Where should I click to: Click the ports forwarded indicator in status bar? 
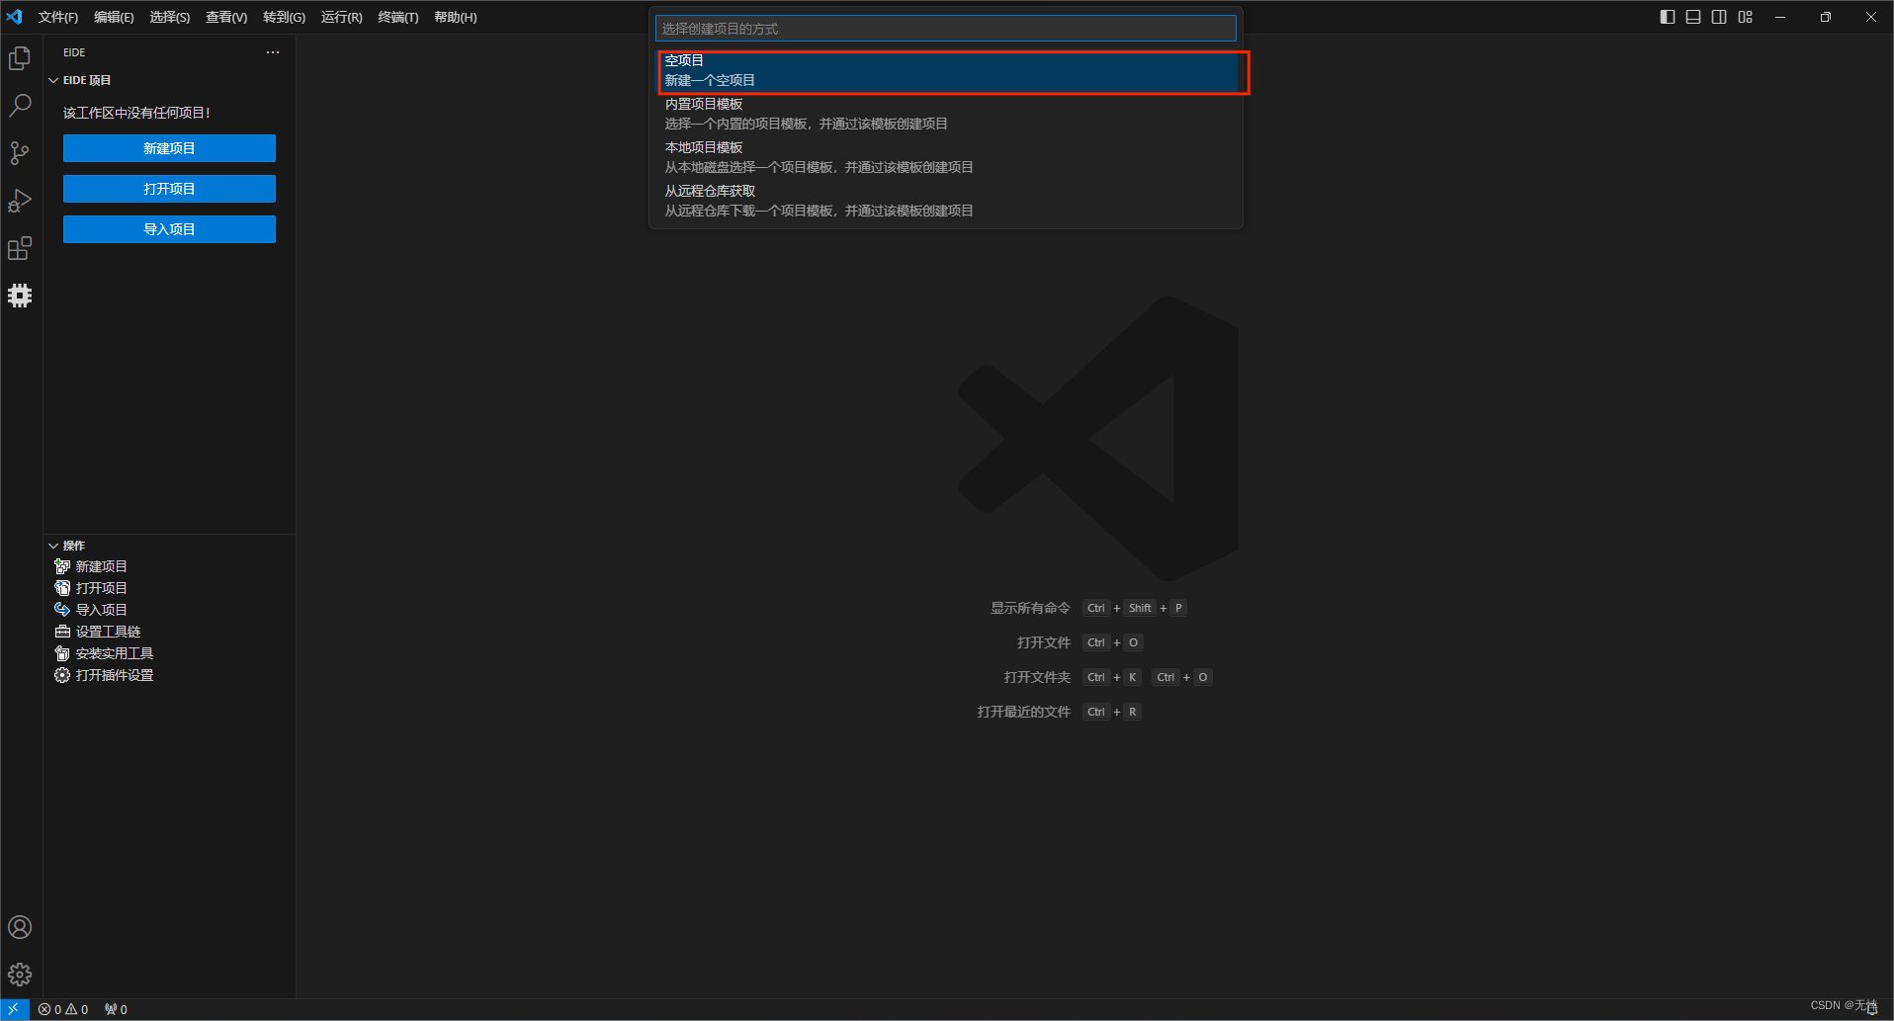tap(116, 1009)
